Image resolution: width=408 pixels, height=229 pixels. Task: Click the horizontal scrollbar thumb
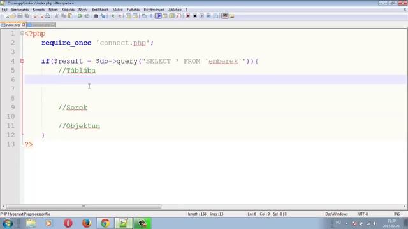[x=84, y=206]
